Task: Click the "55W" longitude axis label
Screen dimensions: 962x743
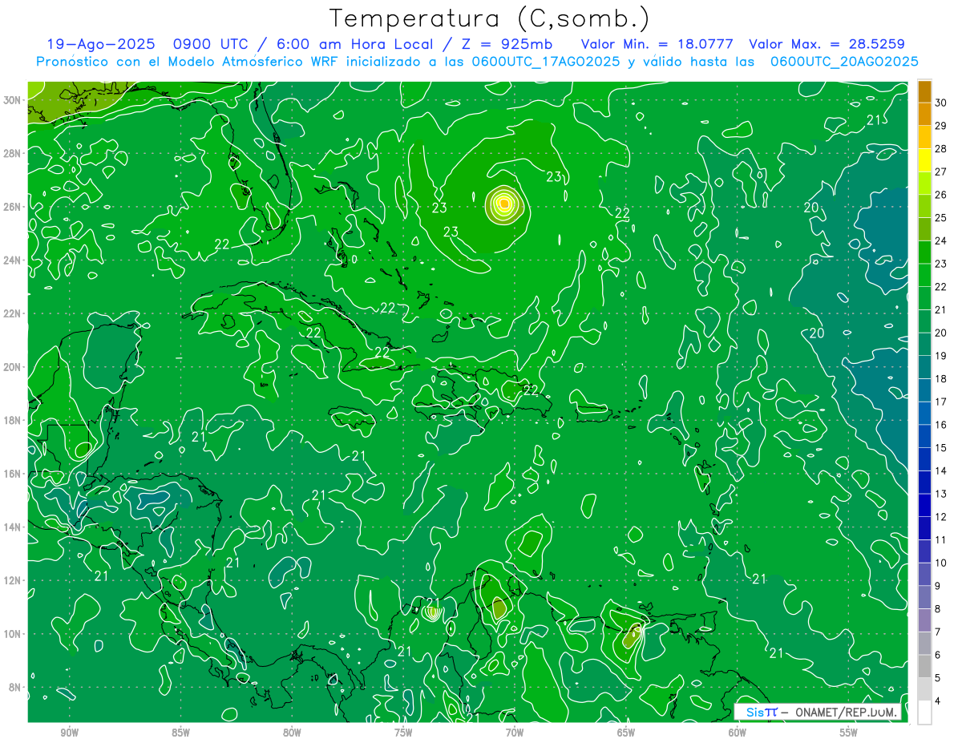Action: coord(849,732)
